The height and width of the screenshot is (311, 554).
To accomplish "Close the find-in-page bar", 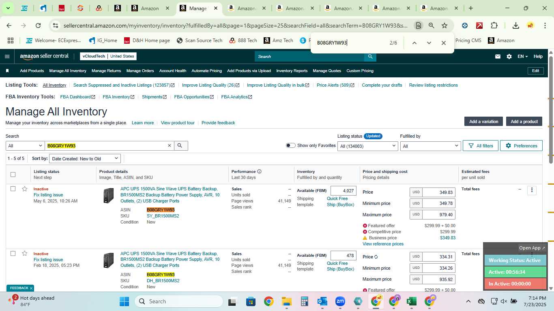I will point(443,43).
